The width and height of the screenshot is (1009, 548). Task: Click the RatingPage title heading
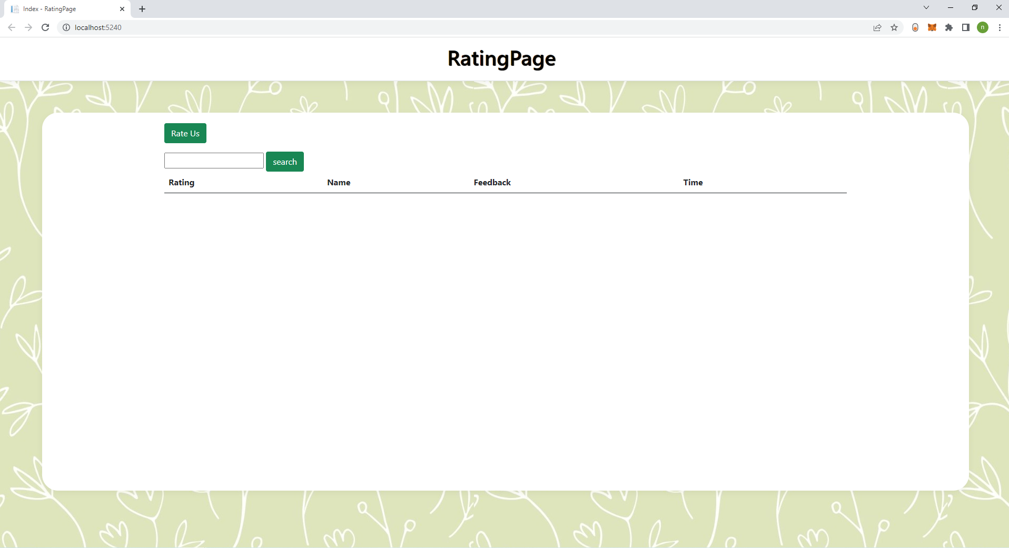[x=501, y=58]
